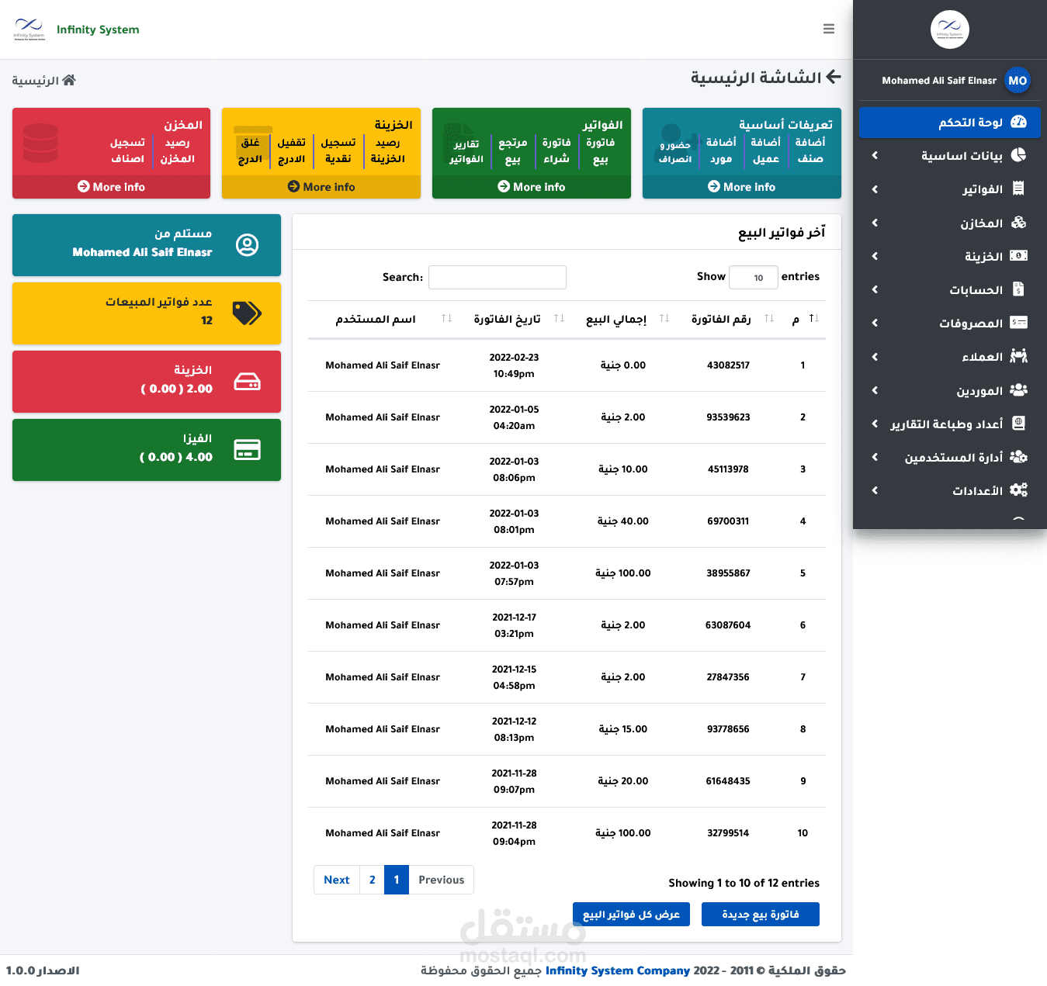
Task: Click the MO user avatar in sidebar
Action: [x=1018, y=80]
